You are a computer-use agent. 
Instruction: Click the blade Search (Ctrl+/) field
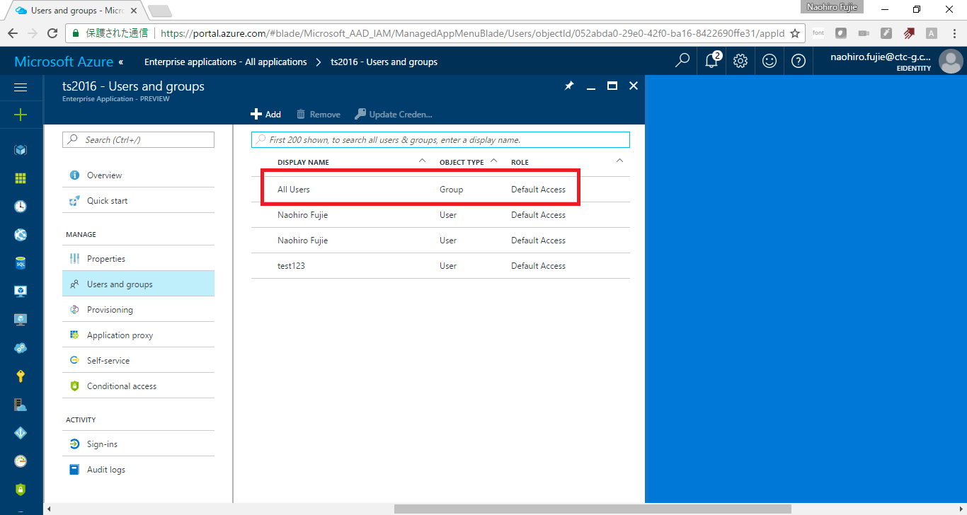[138, 140]
